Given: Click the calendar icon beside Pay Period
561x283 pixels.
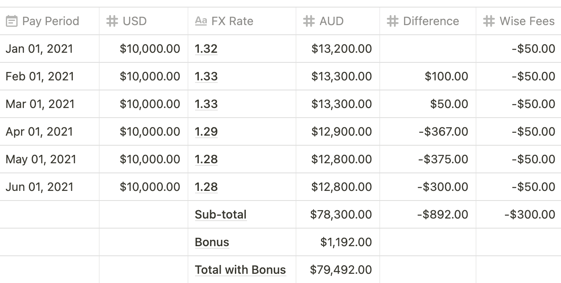Looking at the screenshot, I should (12, 21).
